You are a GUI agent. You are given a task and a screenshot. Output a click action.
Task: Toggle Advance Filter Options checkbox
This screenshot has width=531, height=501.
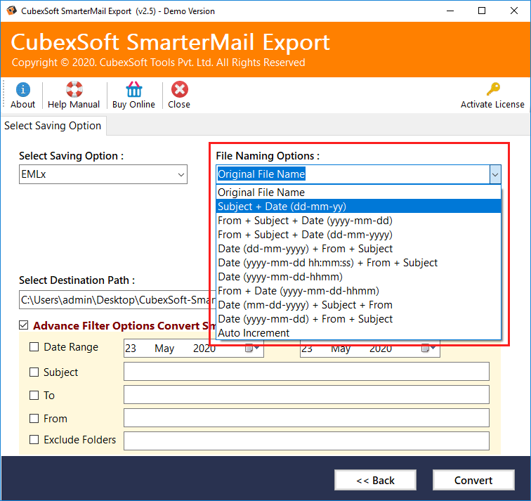23,325
